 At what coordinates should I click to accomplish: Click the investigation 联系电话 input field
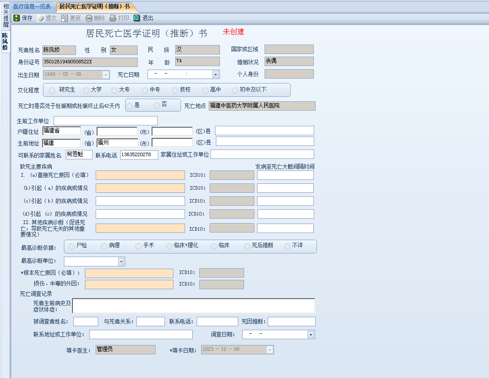(217, 322)
